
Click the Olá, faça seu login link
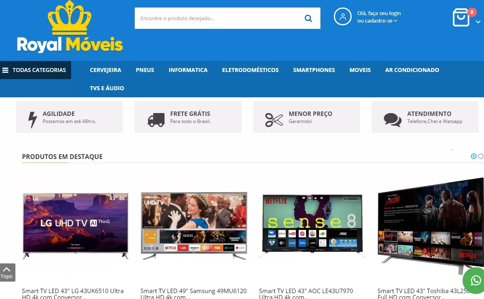coord(379,13)
